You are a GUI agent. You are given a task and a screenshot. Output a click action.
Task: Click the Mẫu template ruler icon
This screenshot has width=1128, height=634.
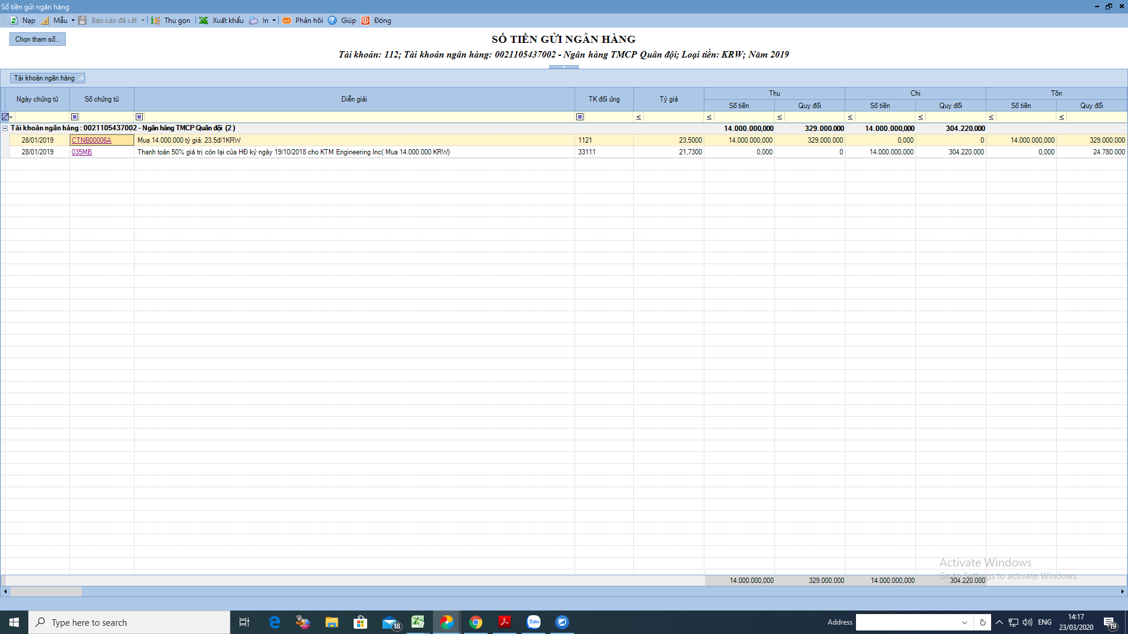[45, 21]
